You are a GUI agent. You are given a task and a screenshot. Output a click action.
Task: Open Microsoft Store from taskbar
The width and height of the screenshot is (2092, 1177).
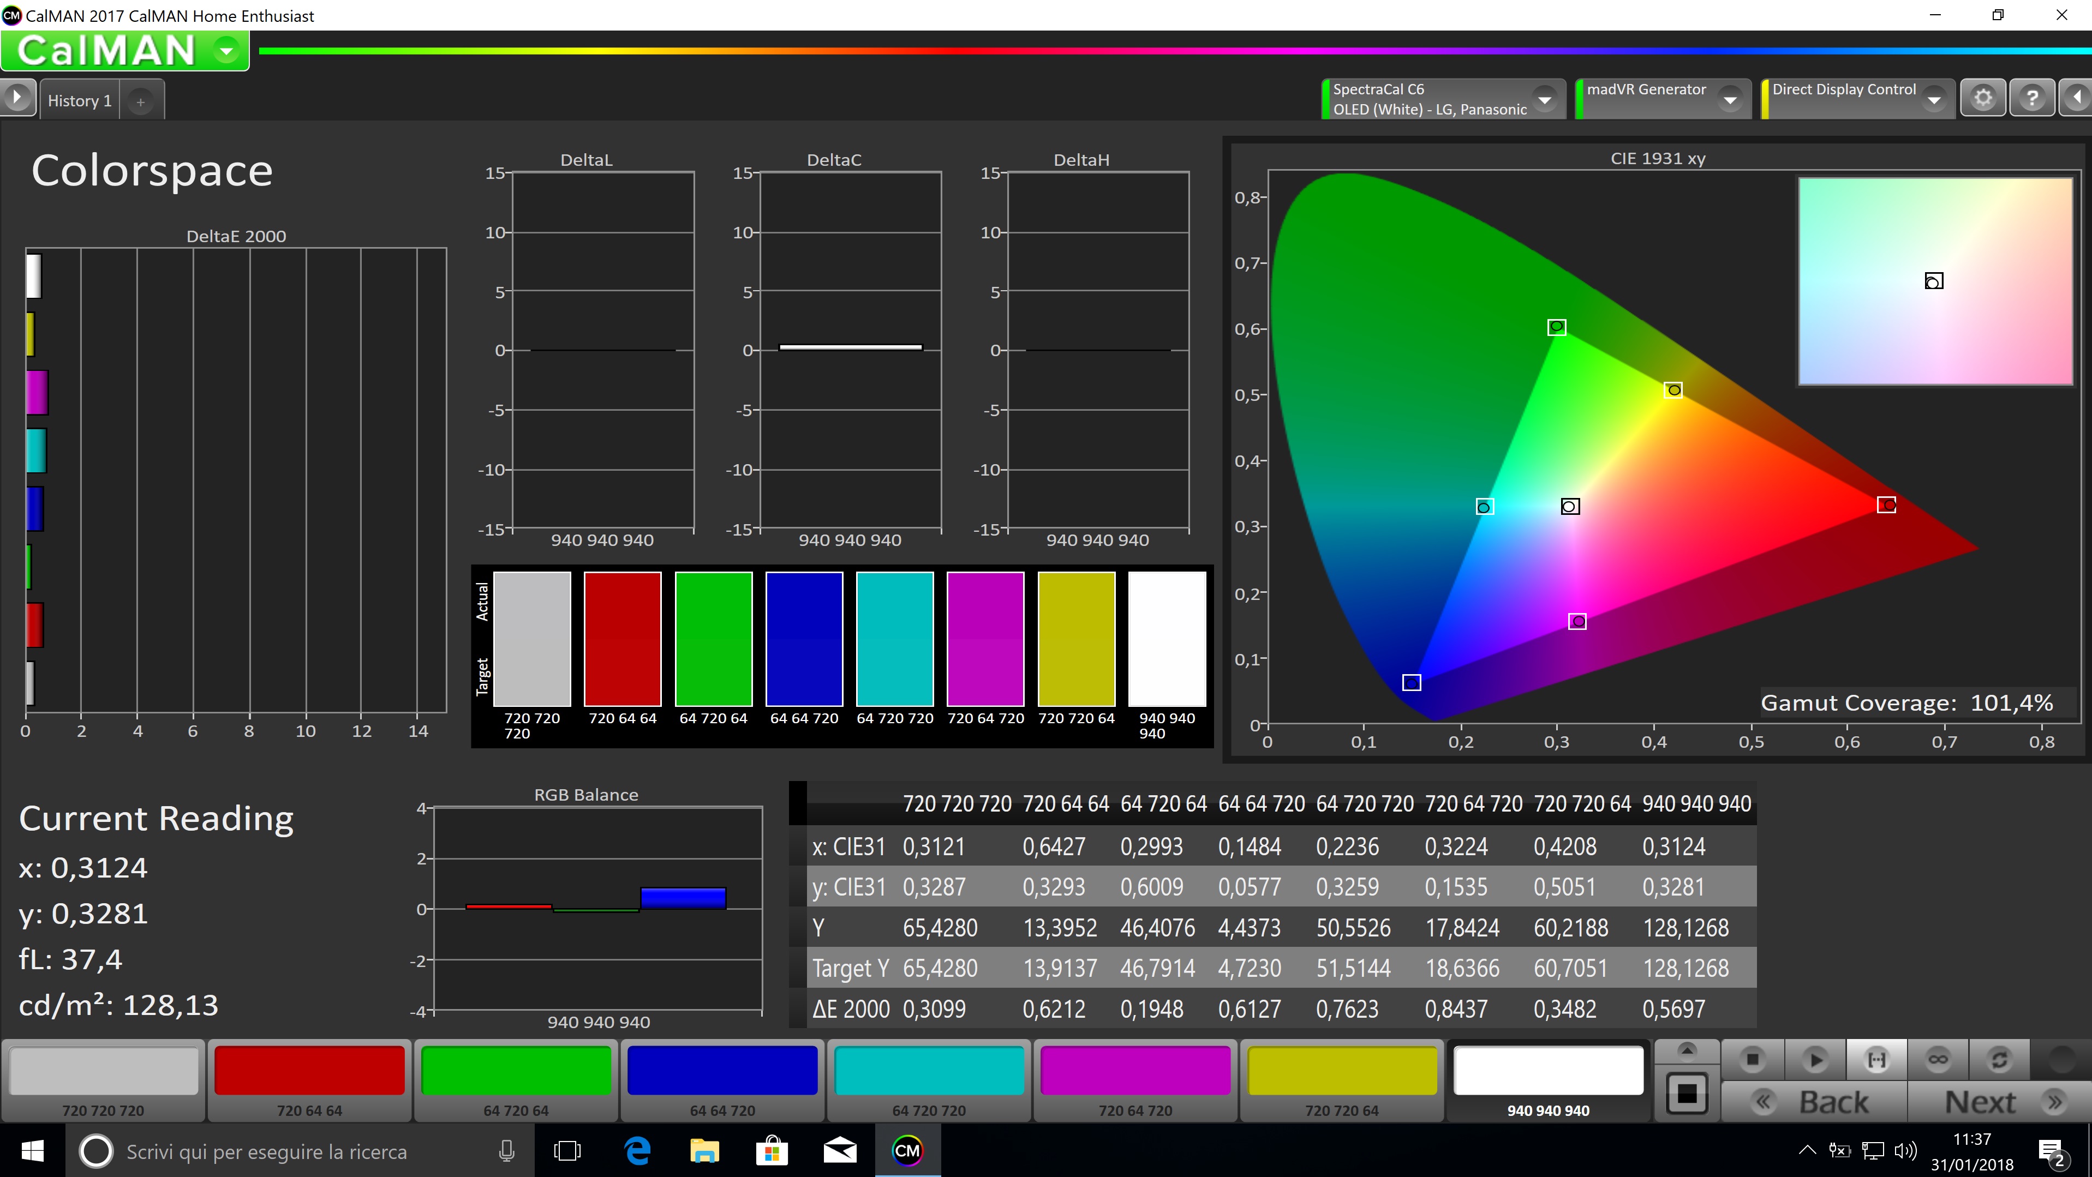772,1151
